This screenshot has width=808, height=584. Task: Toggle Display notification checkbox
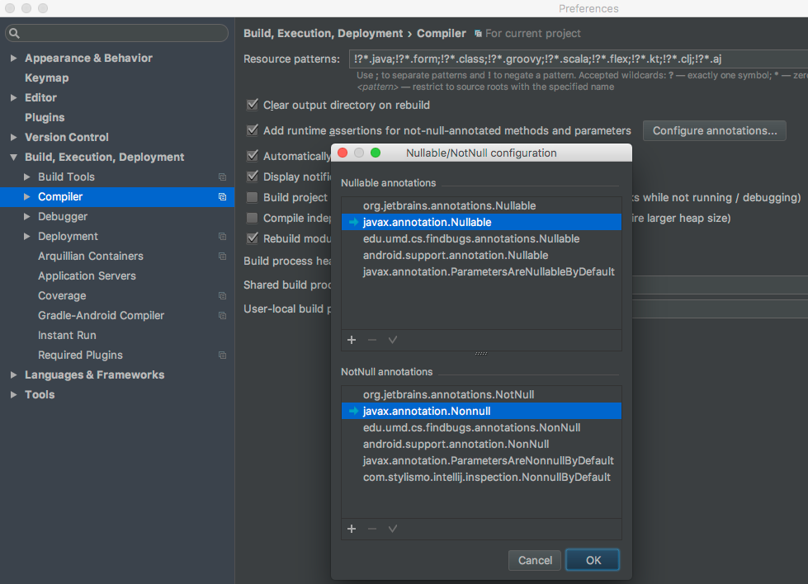pos(253,177)
